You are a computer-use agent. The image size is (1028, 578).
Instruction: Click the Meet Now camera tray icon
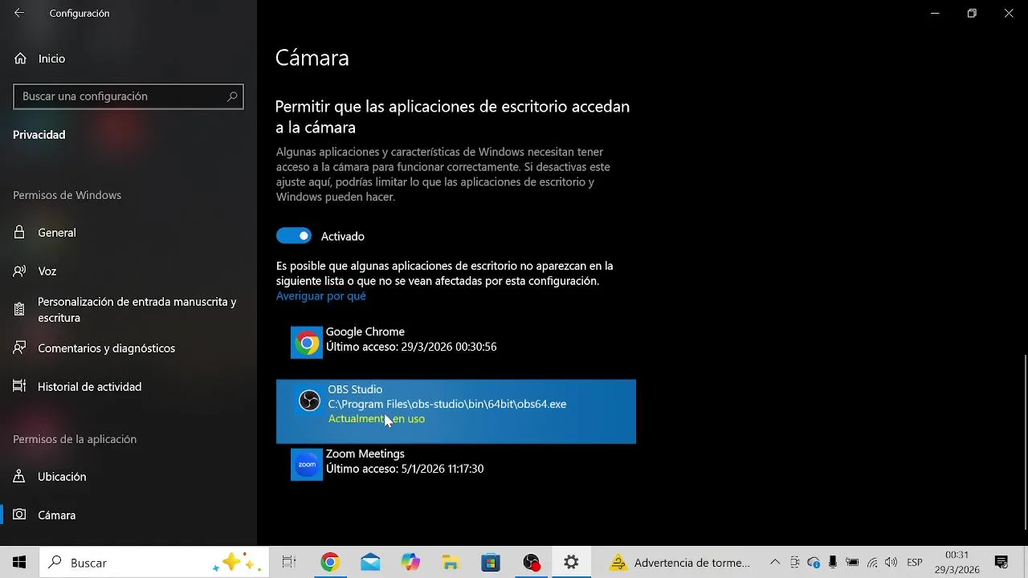(x=794, y=563)
